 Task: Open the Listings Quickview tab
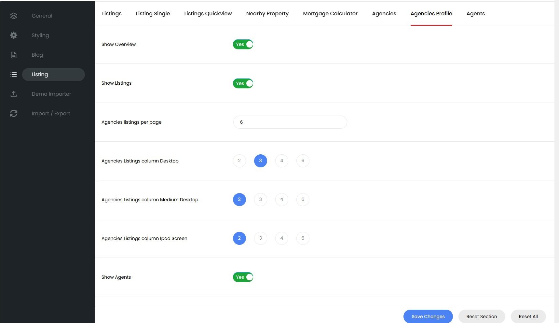(x=208, y=13)
